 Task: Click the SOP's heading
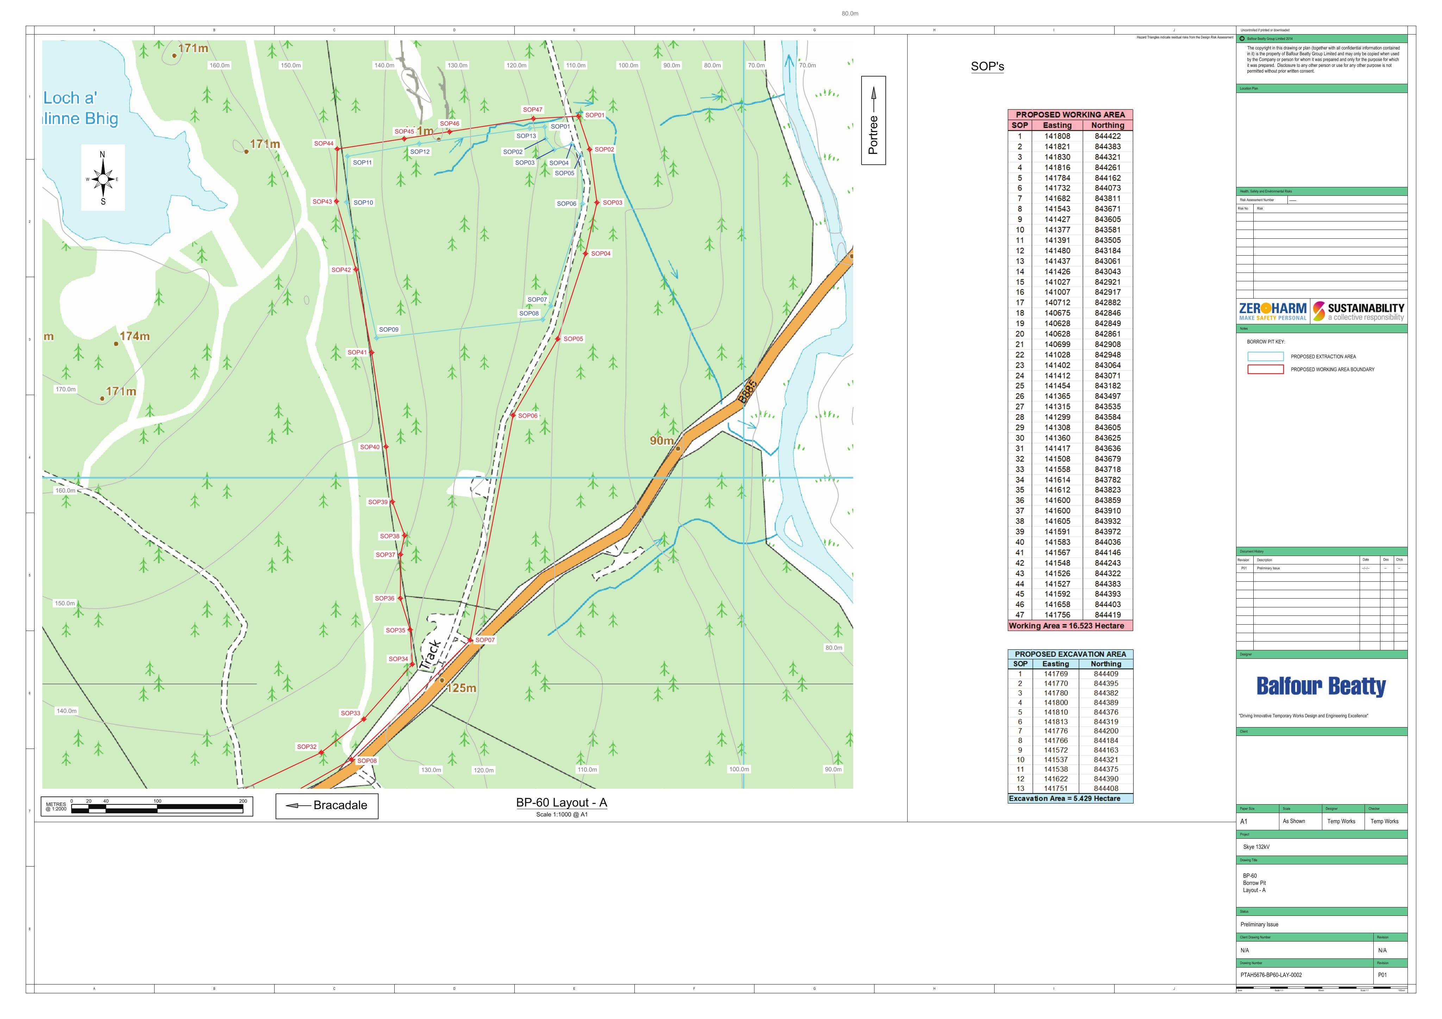coord(987,67)
